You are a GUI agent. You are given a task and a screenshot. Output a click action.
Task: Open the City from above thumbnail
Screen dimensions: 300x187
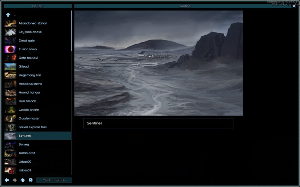tap(10, 32)
